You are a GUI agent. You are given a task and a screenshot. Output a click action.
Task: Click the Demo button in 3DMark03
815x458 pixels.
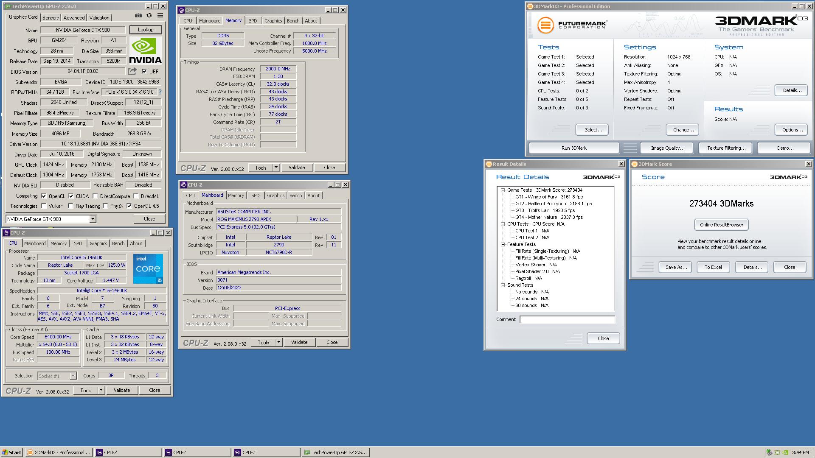[785, 148]
